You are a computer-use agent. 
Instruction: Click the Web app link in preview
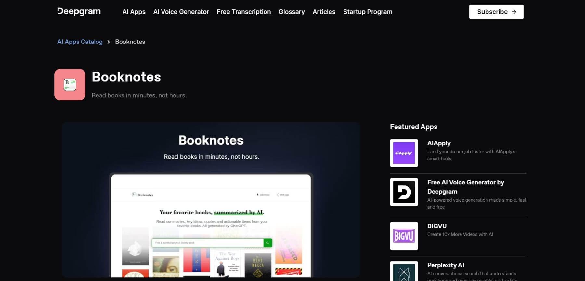[282, 195]
